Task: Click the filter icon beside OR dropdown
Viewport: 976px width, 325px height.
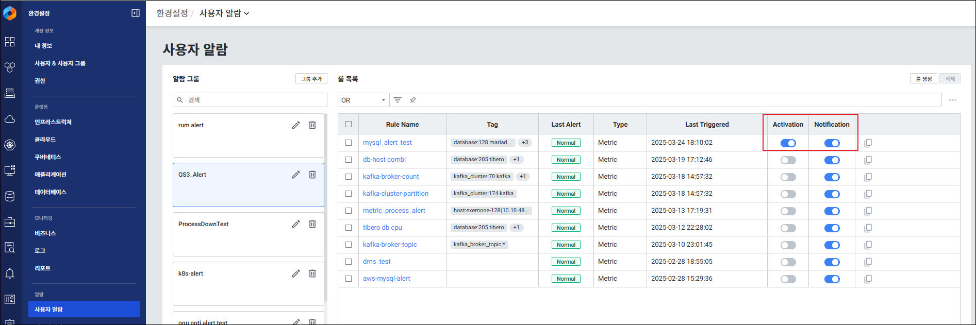Action: (x=398, y=100)
